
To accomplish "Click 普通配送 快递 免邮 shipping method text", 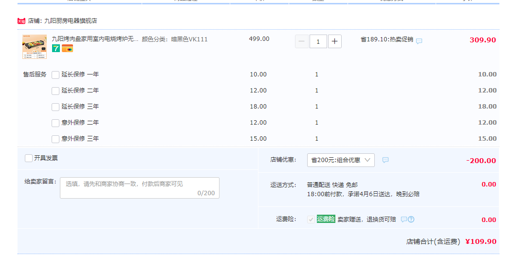I will 332,185.
